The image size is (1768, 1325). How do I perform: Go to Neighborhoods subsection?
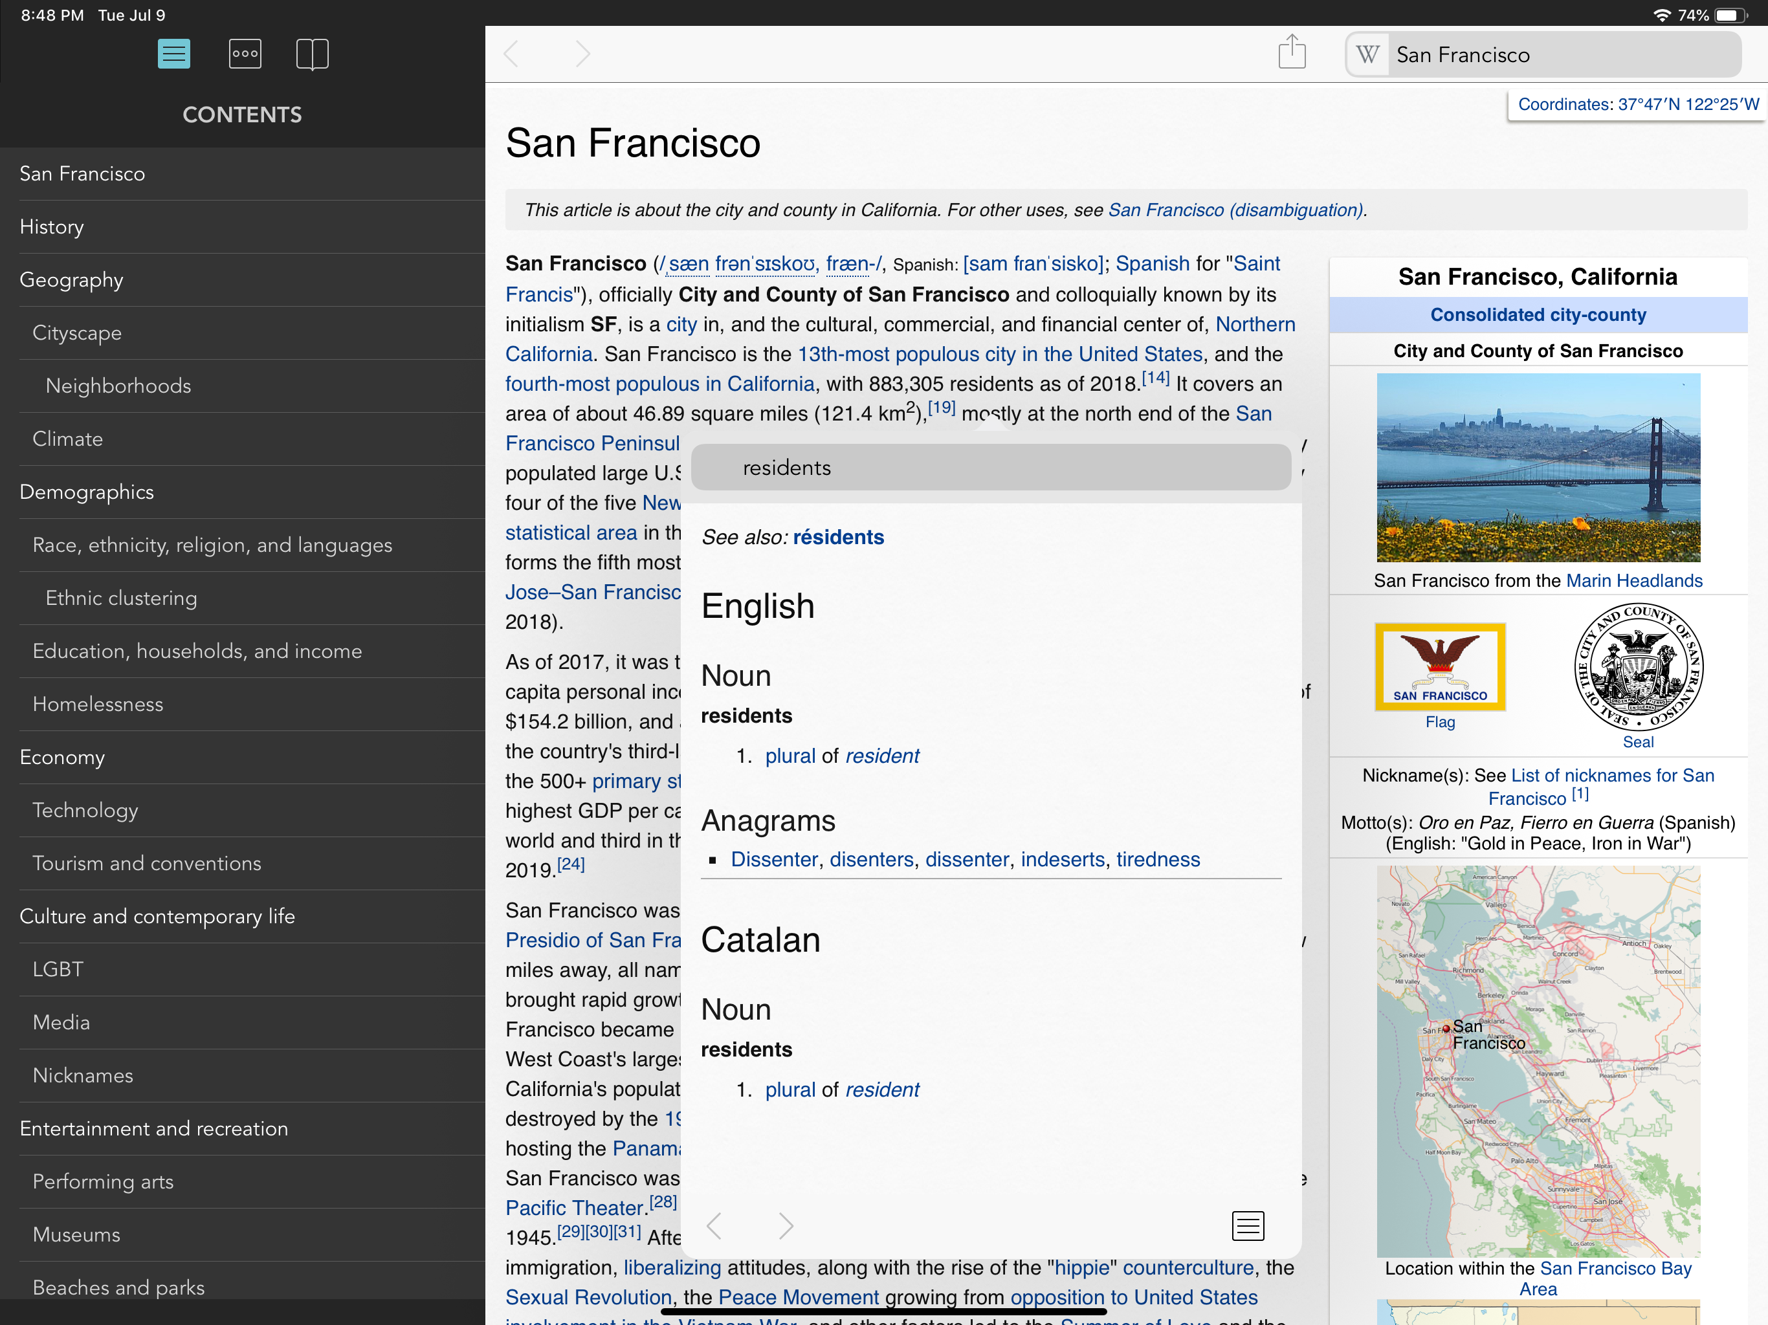tap(242, 386)
